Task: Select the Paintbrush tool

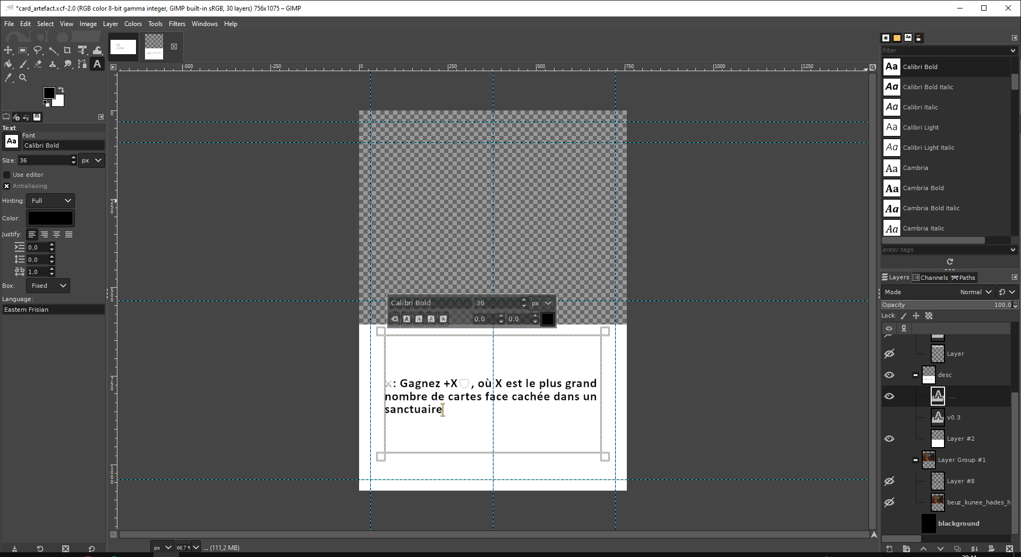Action: click(x=23, y=64)
